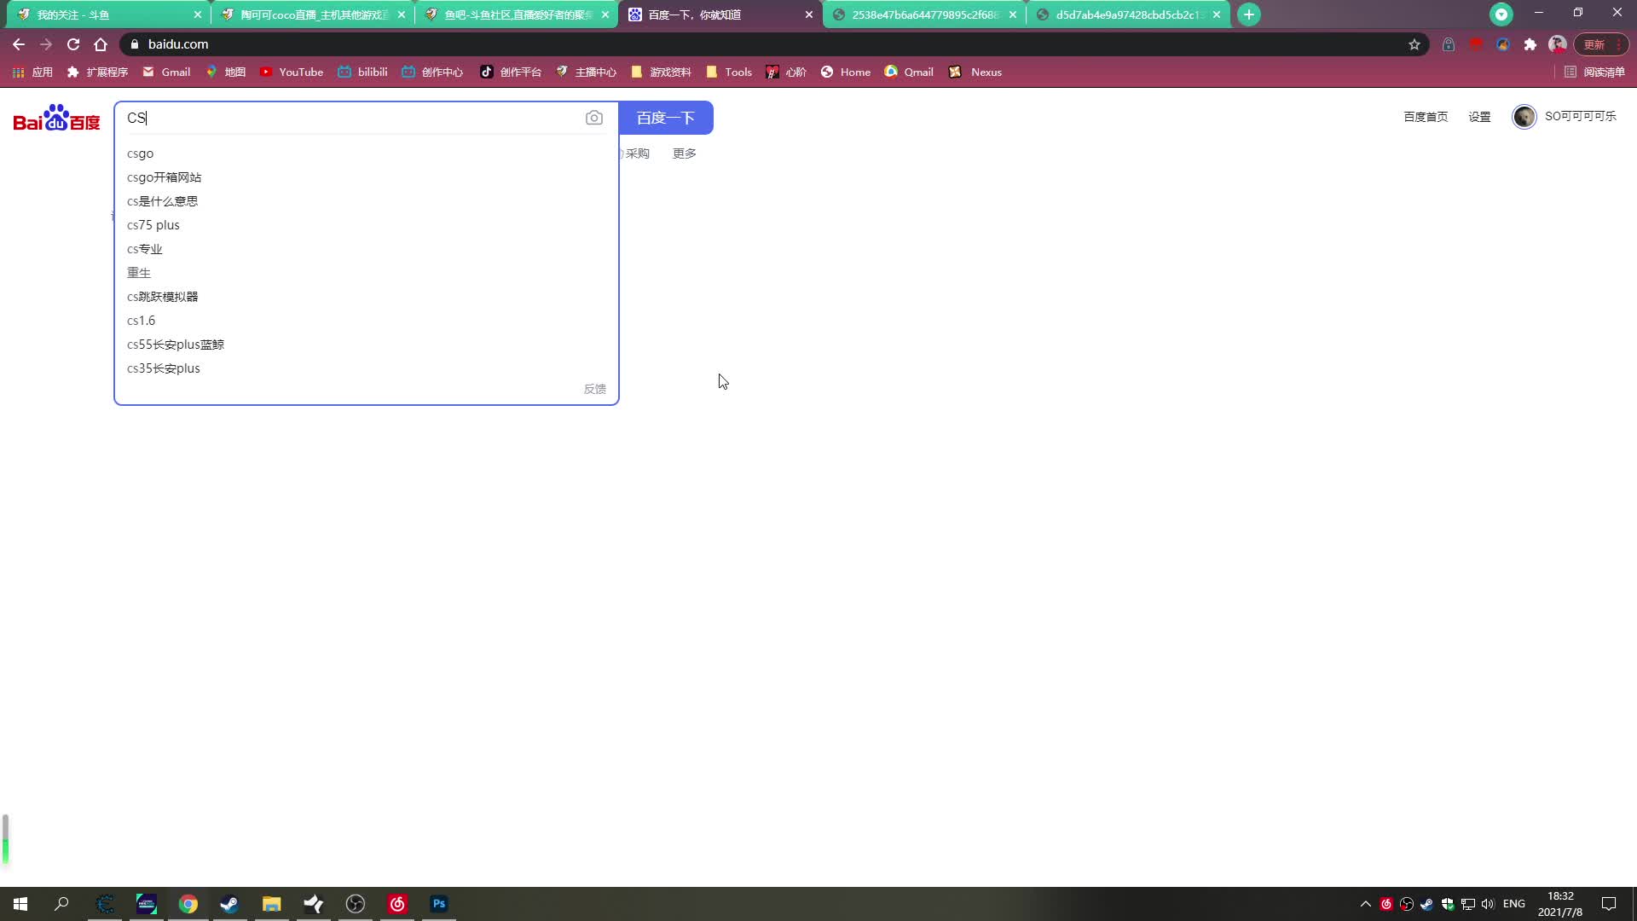Screen dimensions: 1637x921
Task: Choose the csgo suggestion
Action: pyautogui.click(x=141, y=153)
